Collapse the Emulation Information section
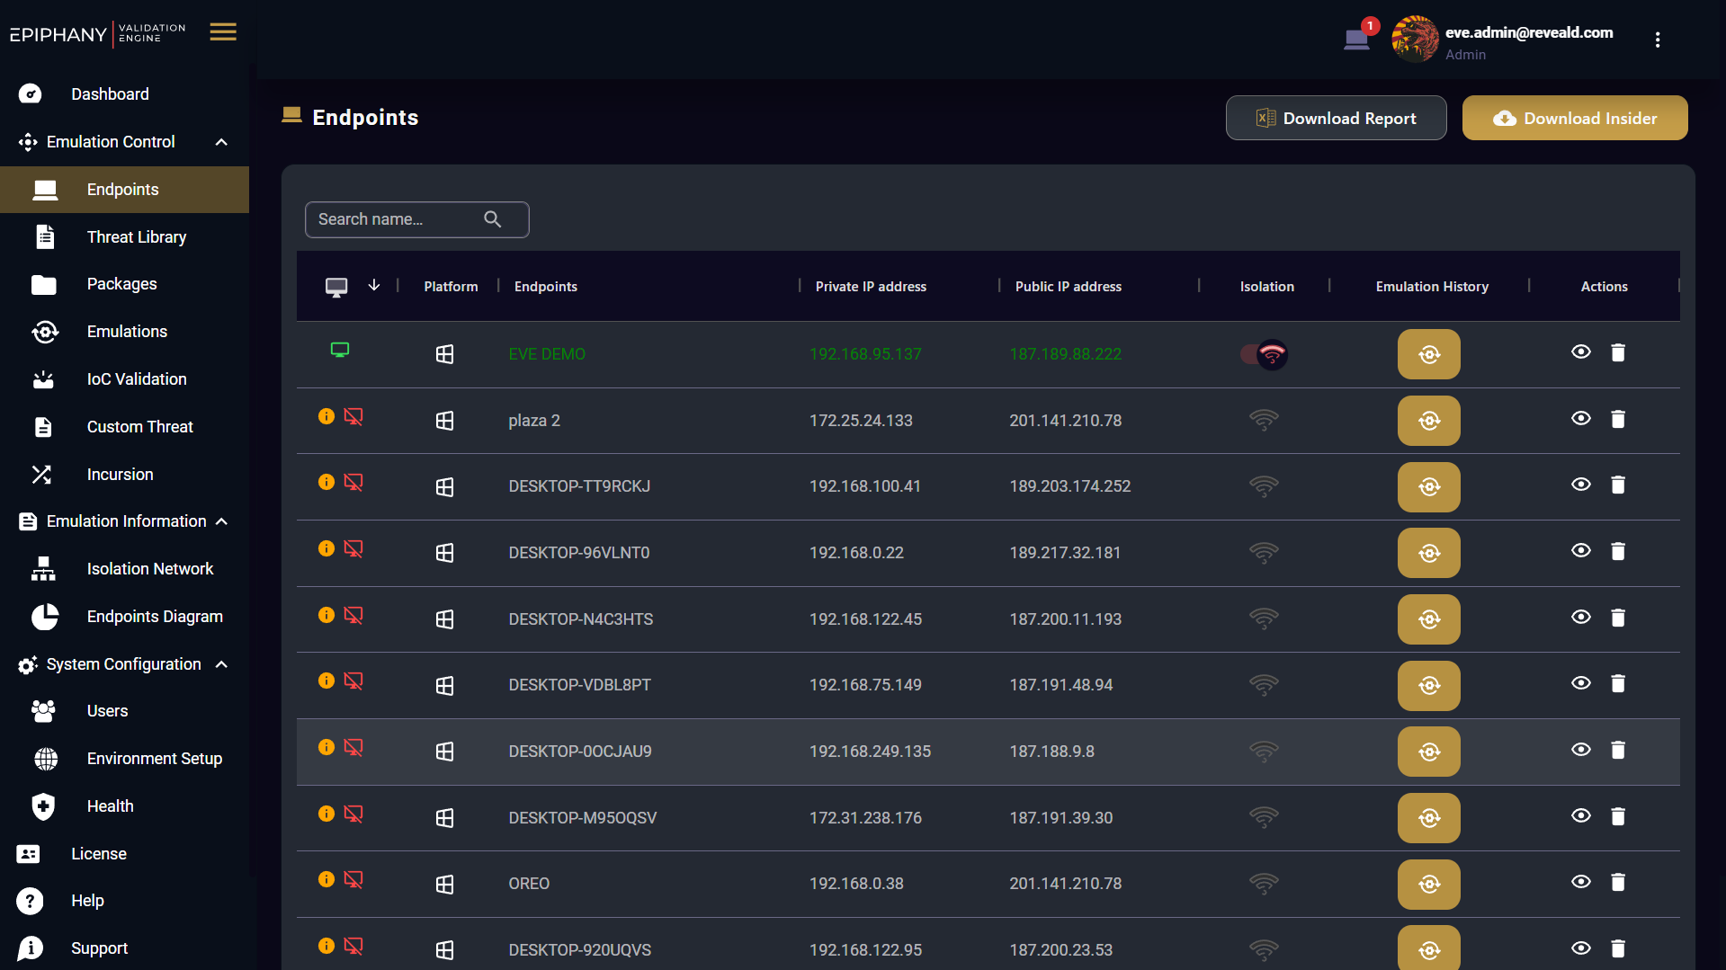Viewport: 1726px width, 970px height. tap(221, 521)
